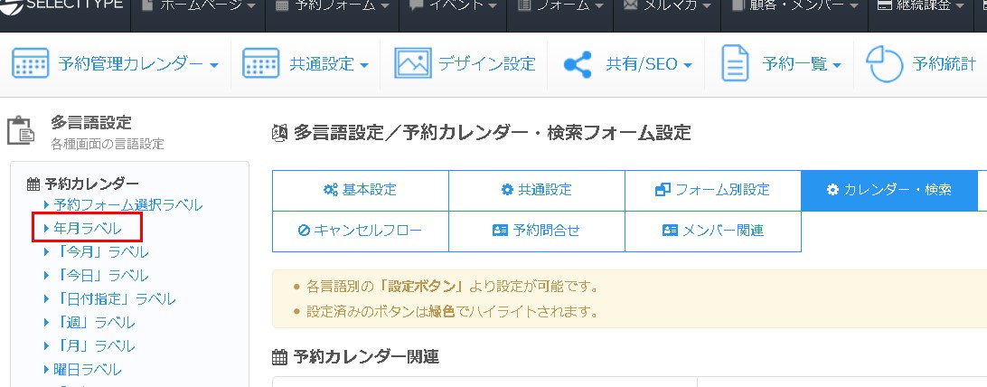Screen dimensions: 987x387
Task: Open the フォーム top menu
Action: [x=559, y=6]
